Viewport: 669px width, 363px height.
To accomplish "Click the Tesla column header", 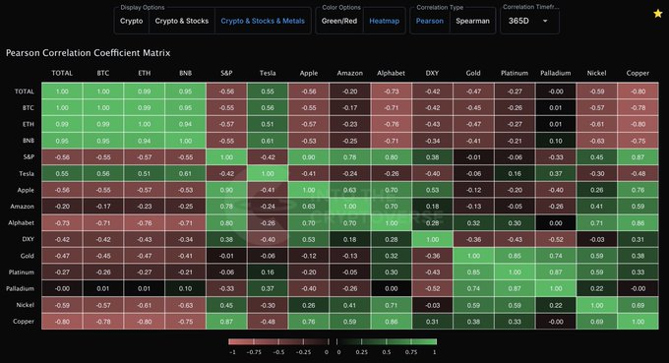I will coord(268,73).
